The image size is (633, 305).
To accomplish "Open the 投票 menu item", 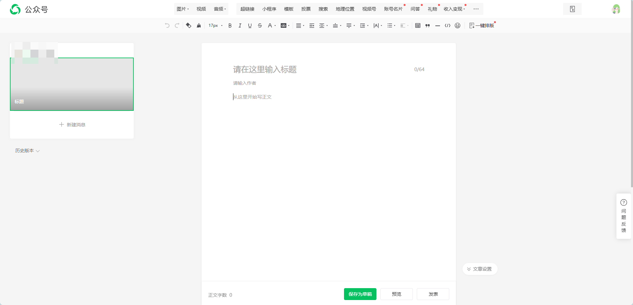I will [306, 9].
